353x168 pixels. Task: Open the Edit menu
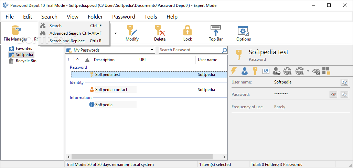pyautogui.click(x=28, y=16)
